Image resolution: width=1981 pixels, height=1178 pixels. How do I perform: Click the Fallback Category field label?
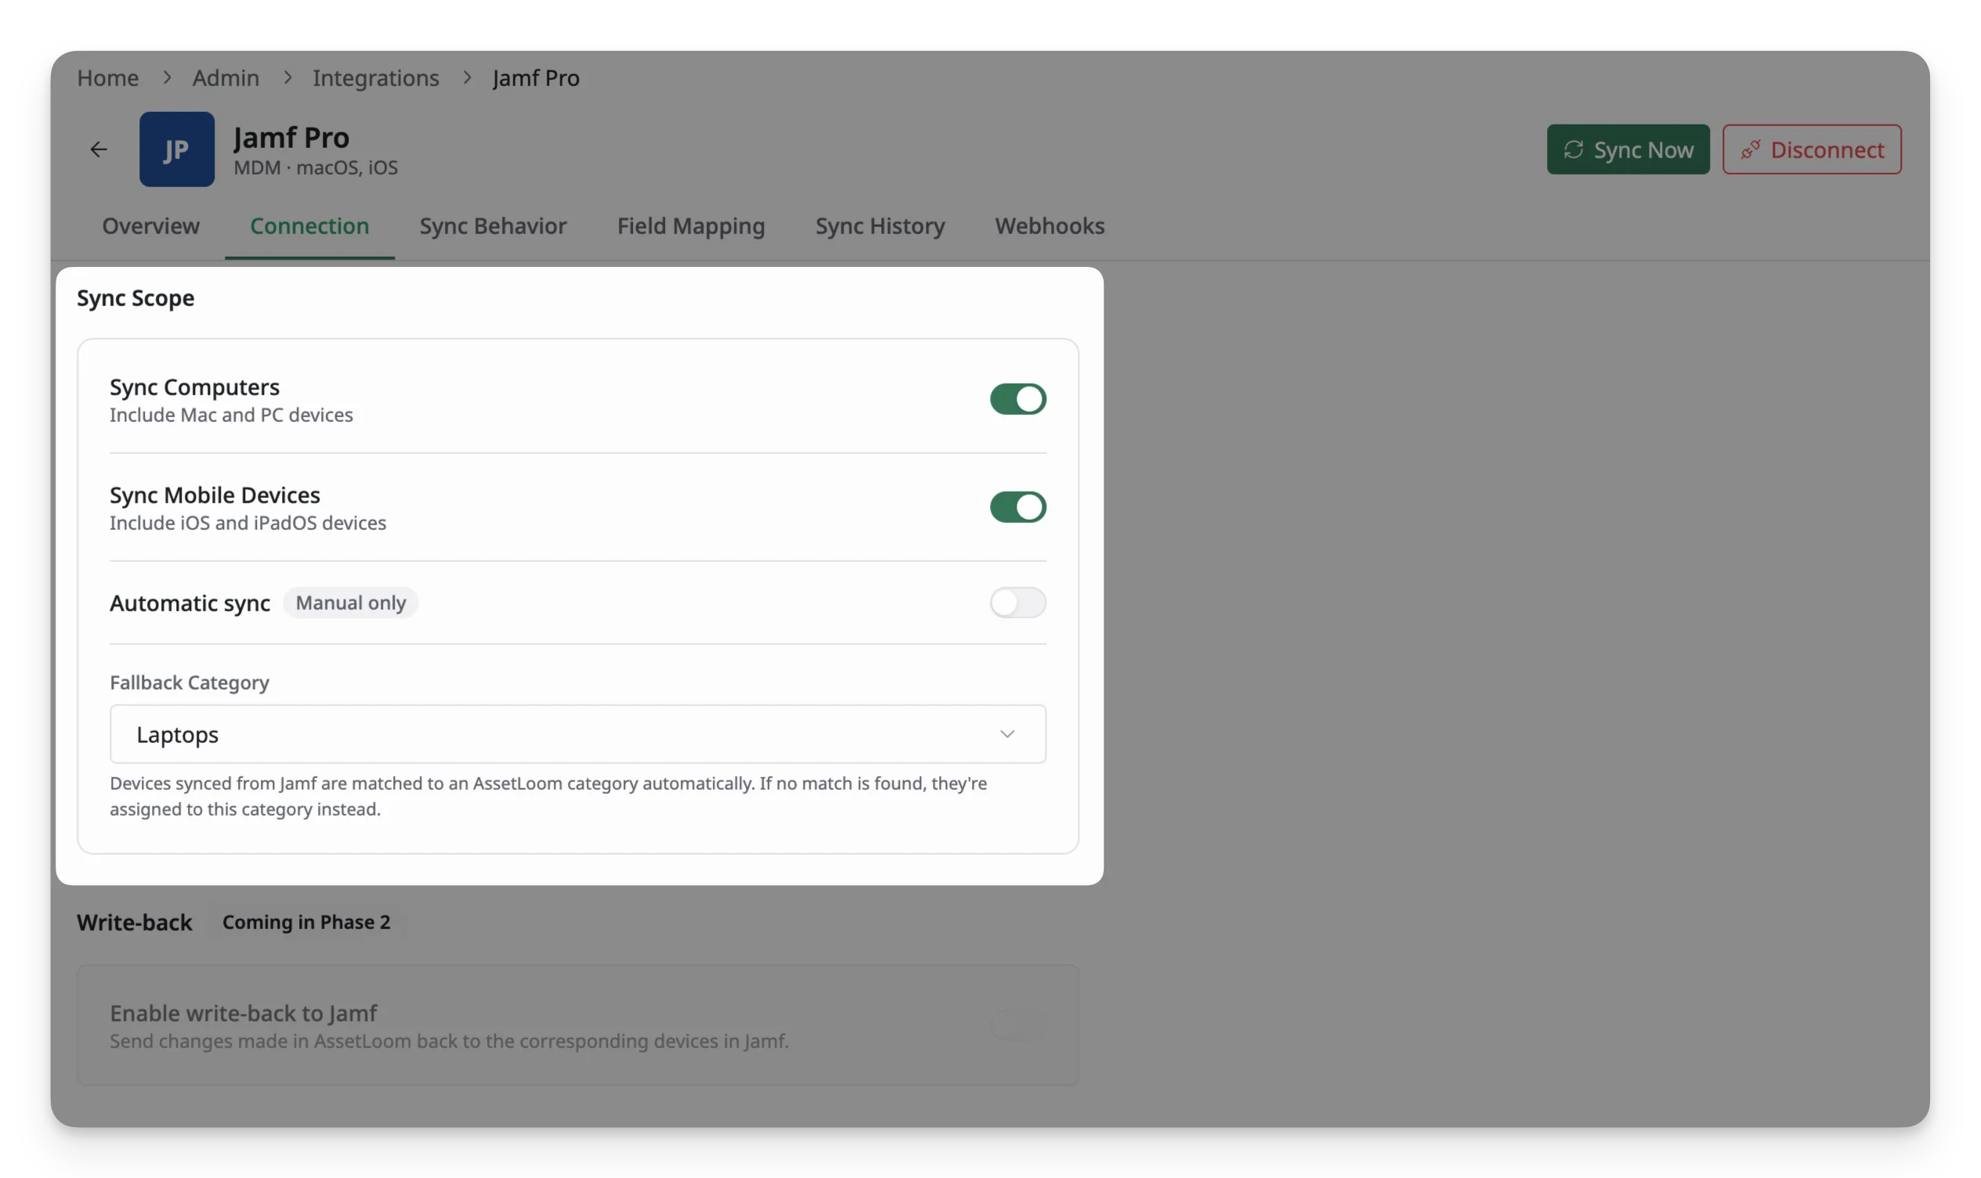click(189, 683)
